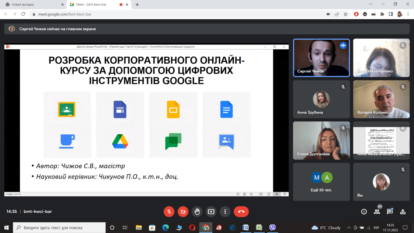This screenshot has height=233, width=414.
Task: Select Валерій Коломієць video tile
Action: click(381, 99)
